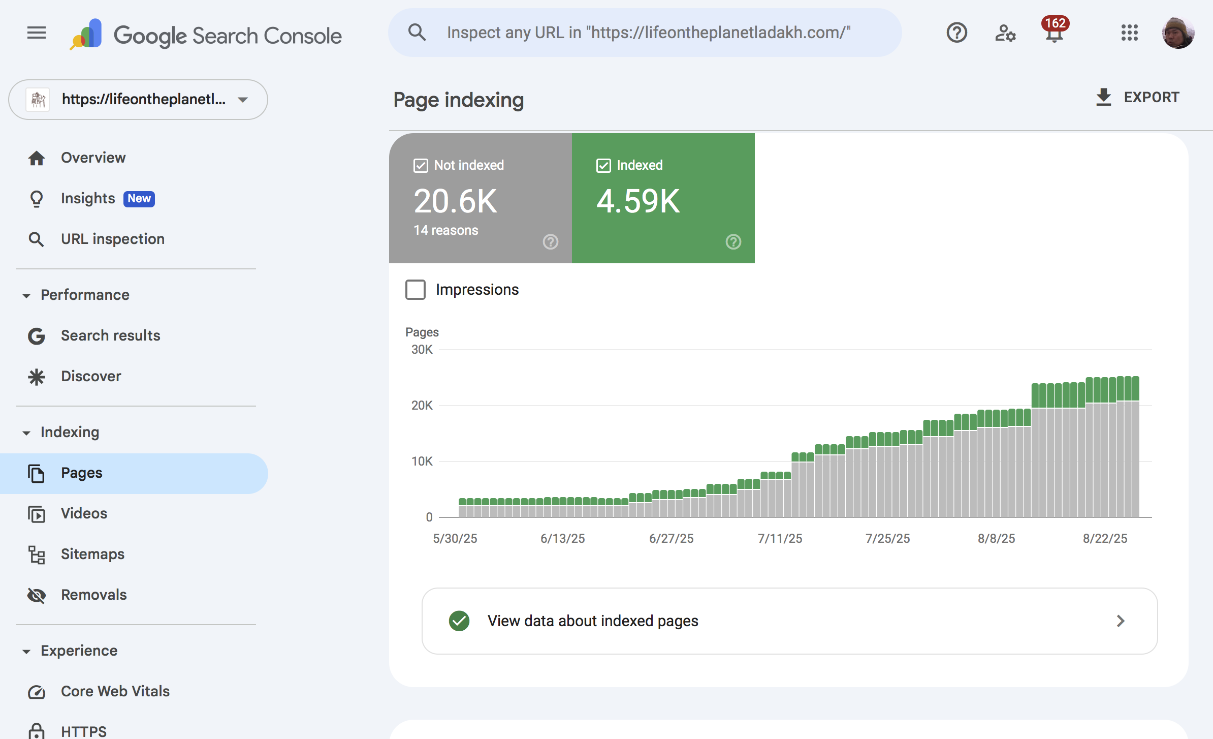Click the Discover asterisk icon
1213x739 pixels.
(37, 377)
